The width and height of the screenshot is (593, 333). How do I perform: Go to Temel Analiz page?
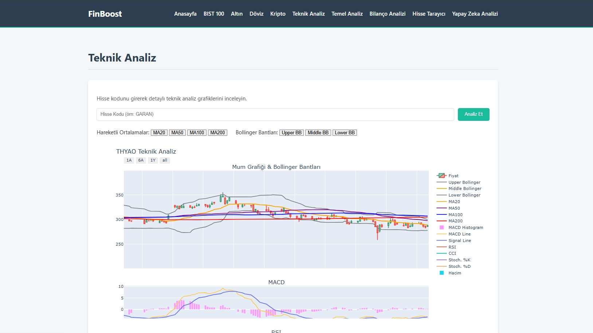pos(347,14)
